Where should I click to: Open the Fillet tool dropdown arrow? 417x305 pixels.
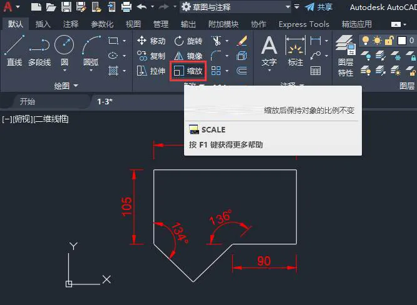227,56
